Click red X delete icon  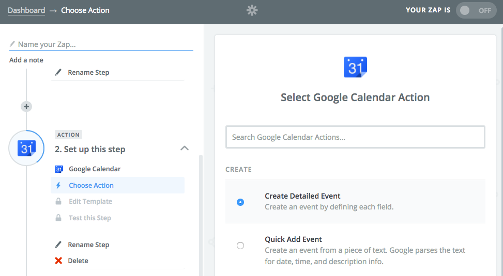point(58,261)
